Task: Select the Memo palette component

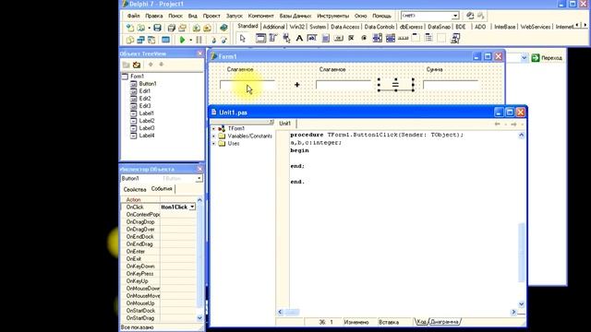Action: 325,38
